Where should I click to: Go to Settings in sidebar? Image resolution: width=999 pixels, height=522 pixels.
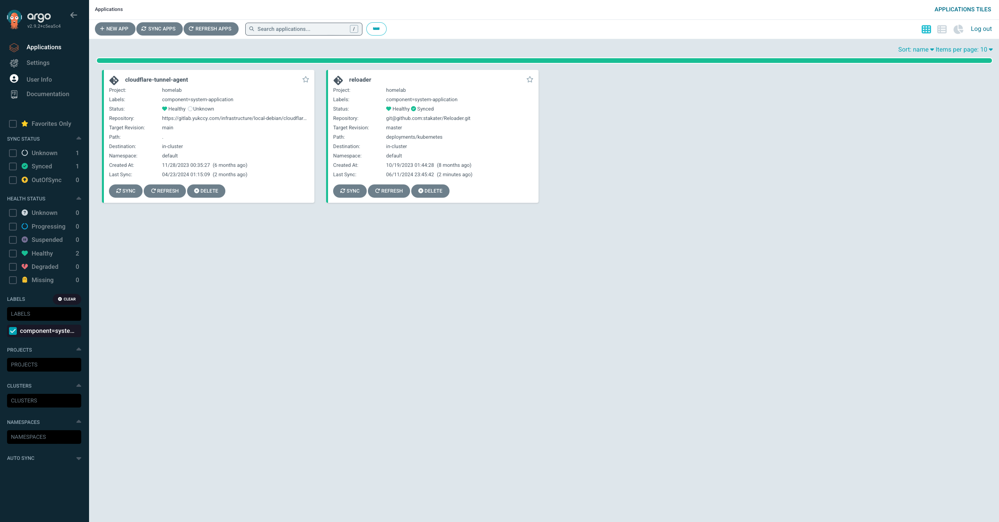(x=38, y=63)
